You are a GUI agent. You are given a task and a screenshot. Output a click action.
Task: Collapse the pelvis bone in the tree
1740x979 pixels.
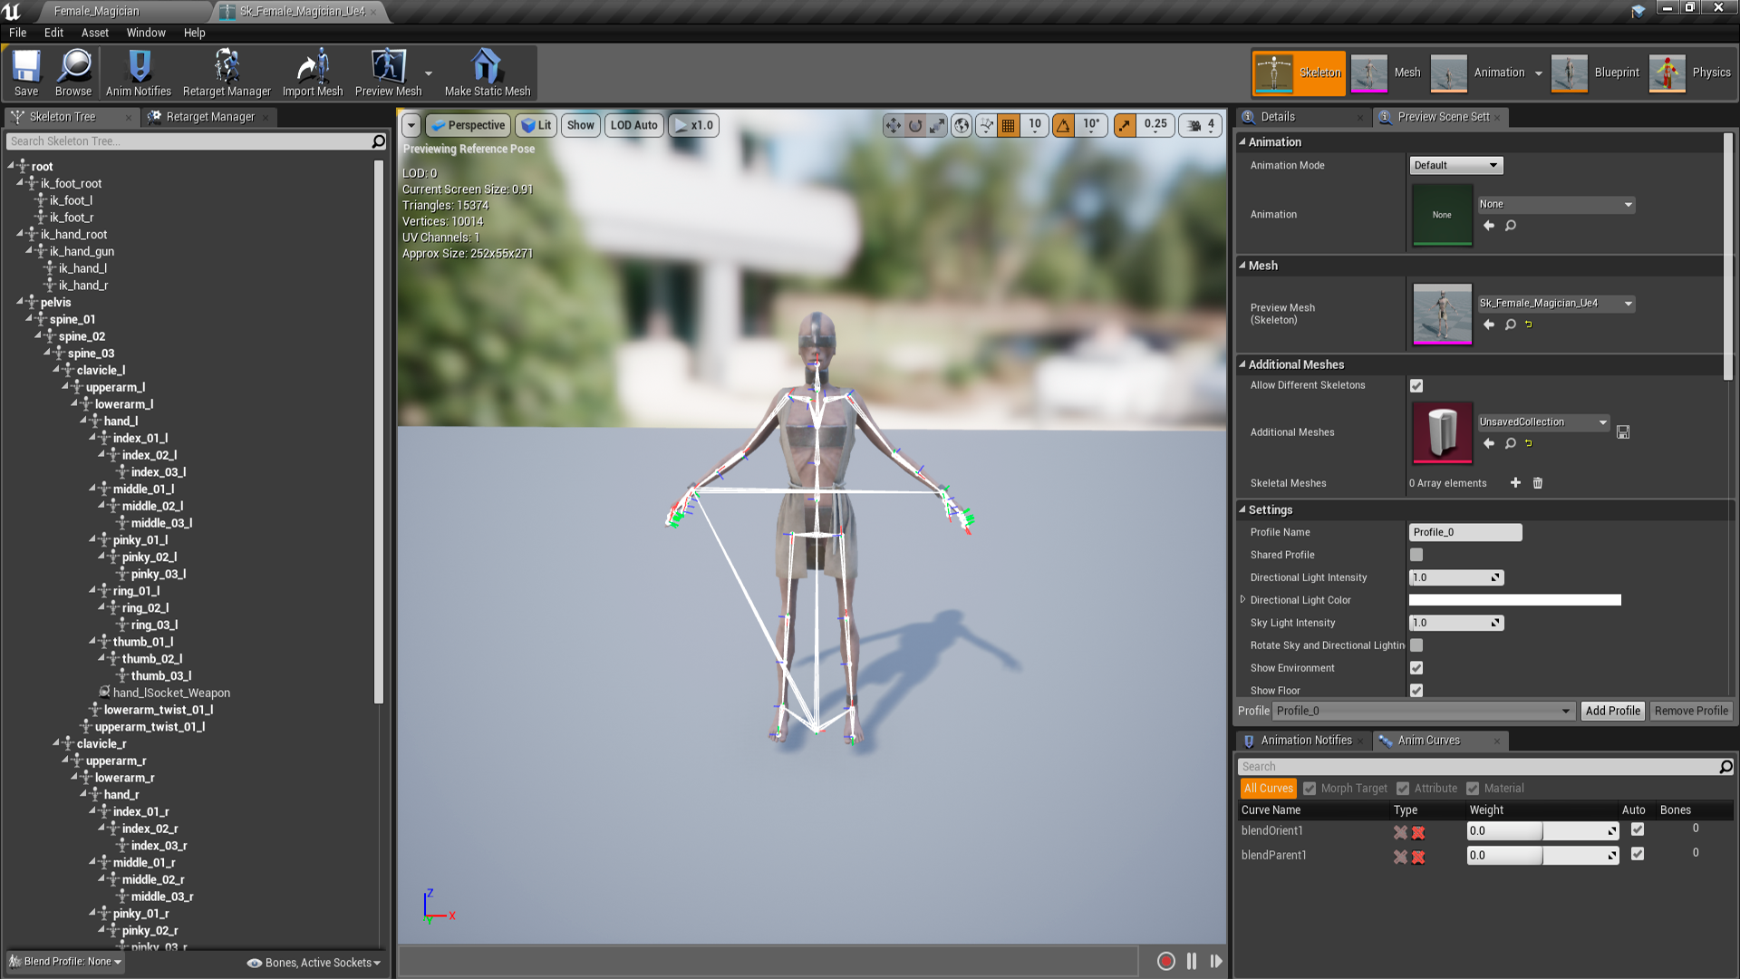tap(20, 302)
